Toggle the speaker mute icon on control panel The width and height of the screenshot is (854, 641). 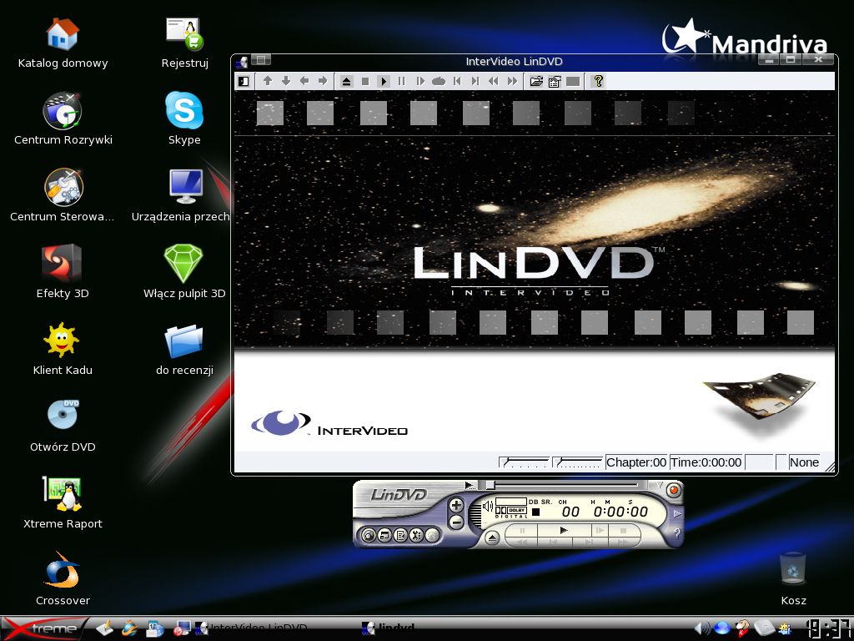[488, 507]
